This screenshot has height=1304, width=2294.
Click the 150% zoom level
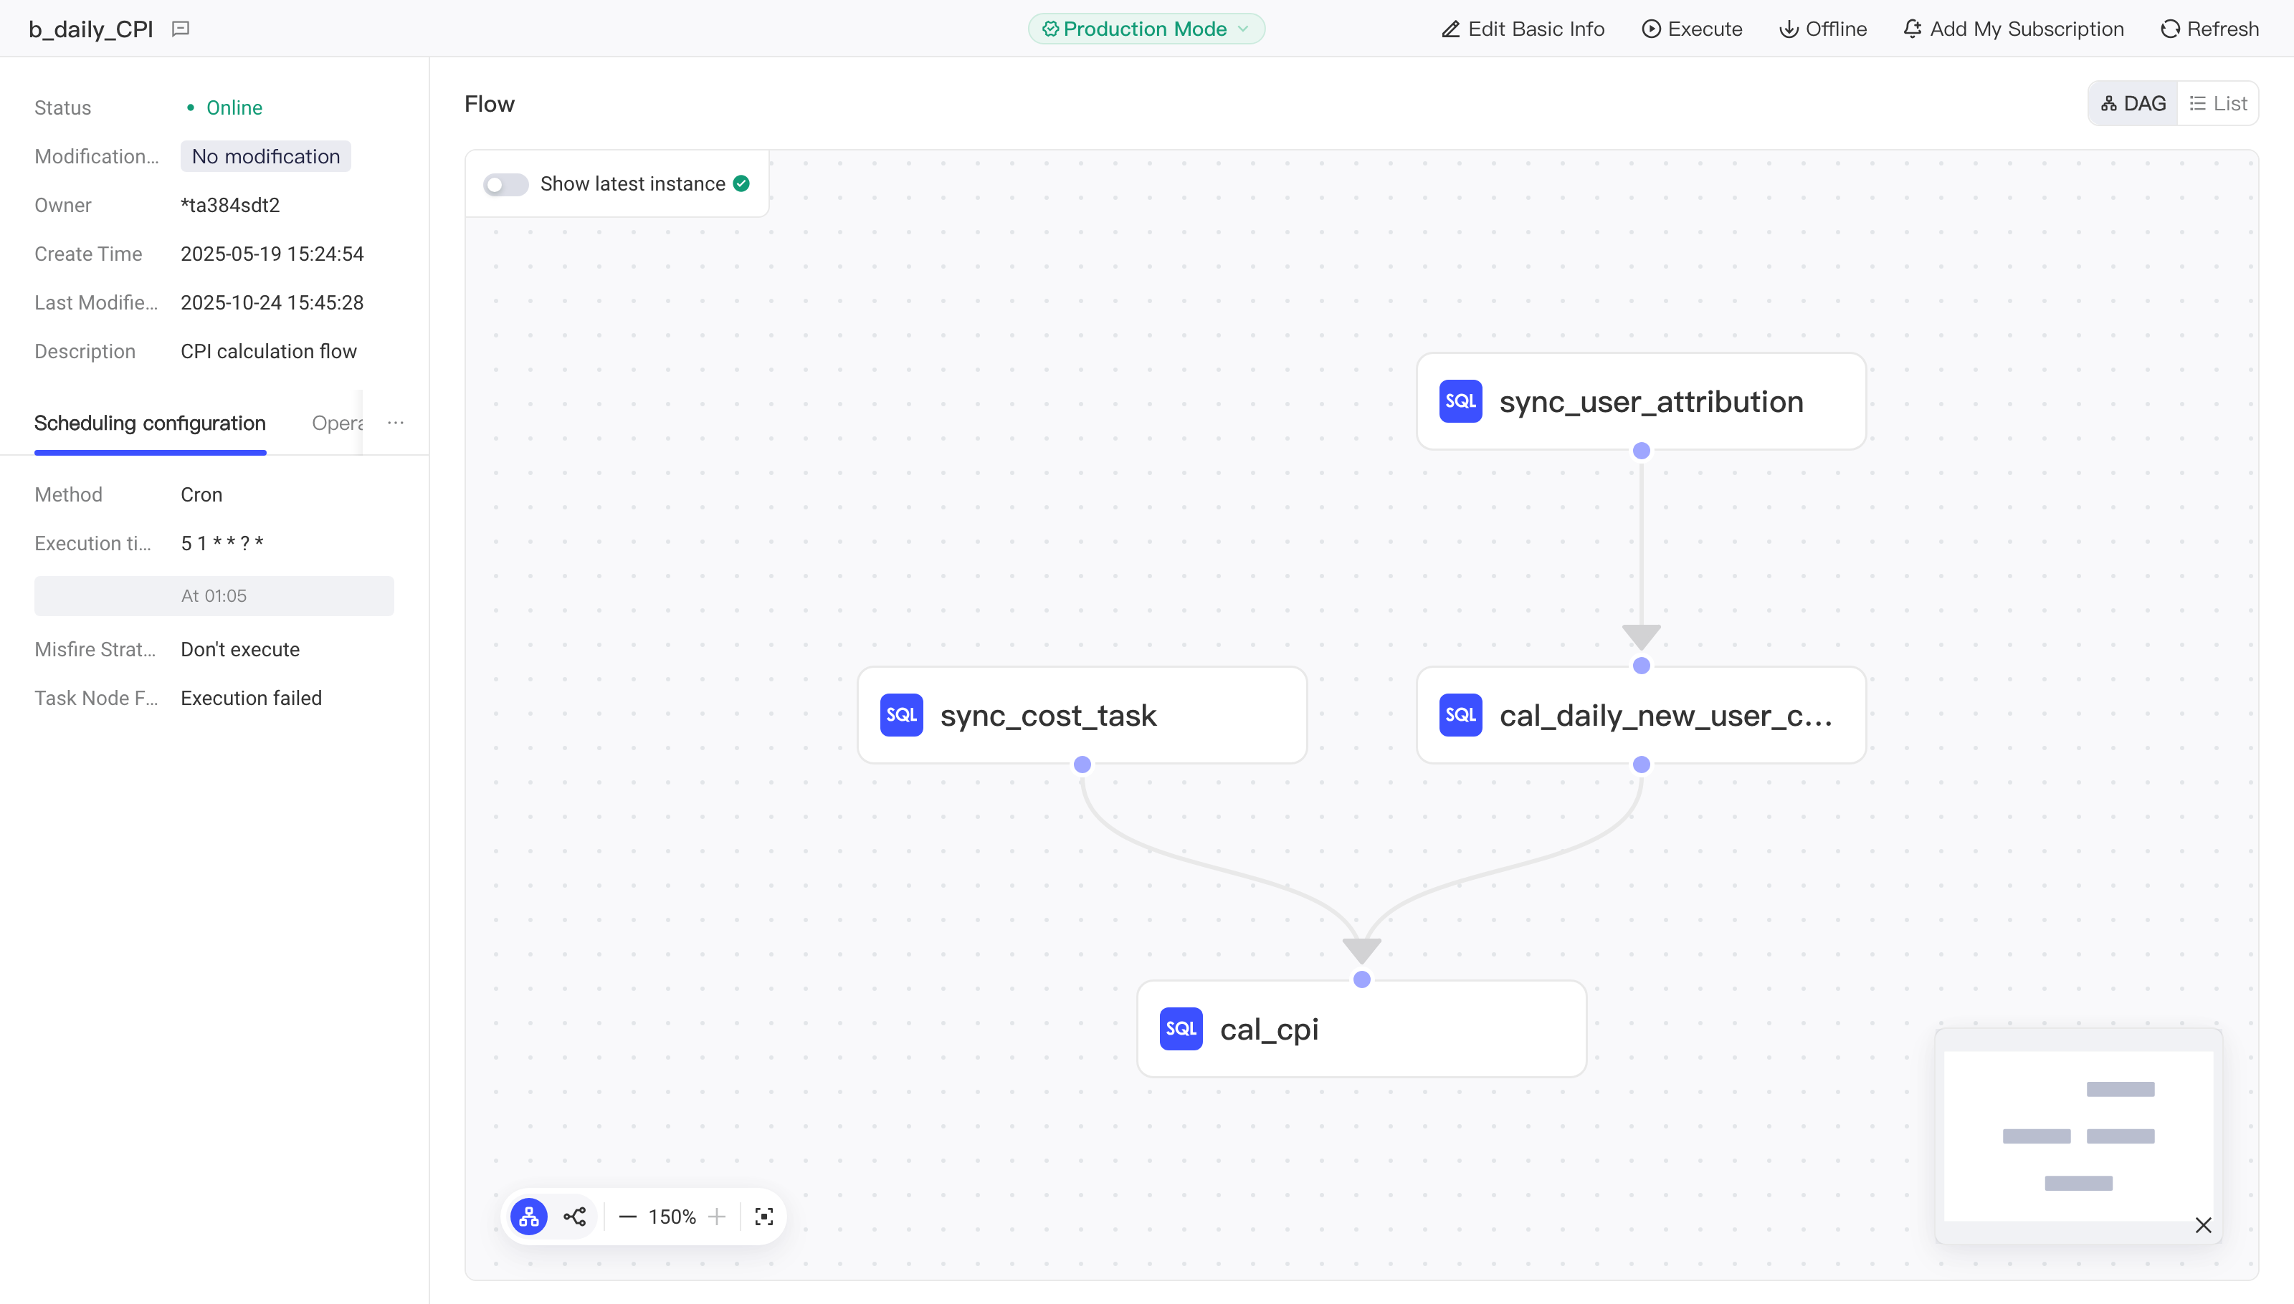(x=672, y=1217)
